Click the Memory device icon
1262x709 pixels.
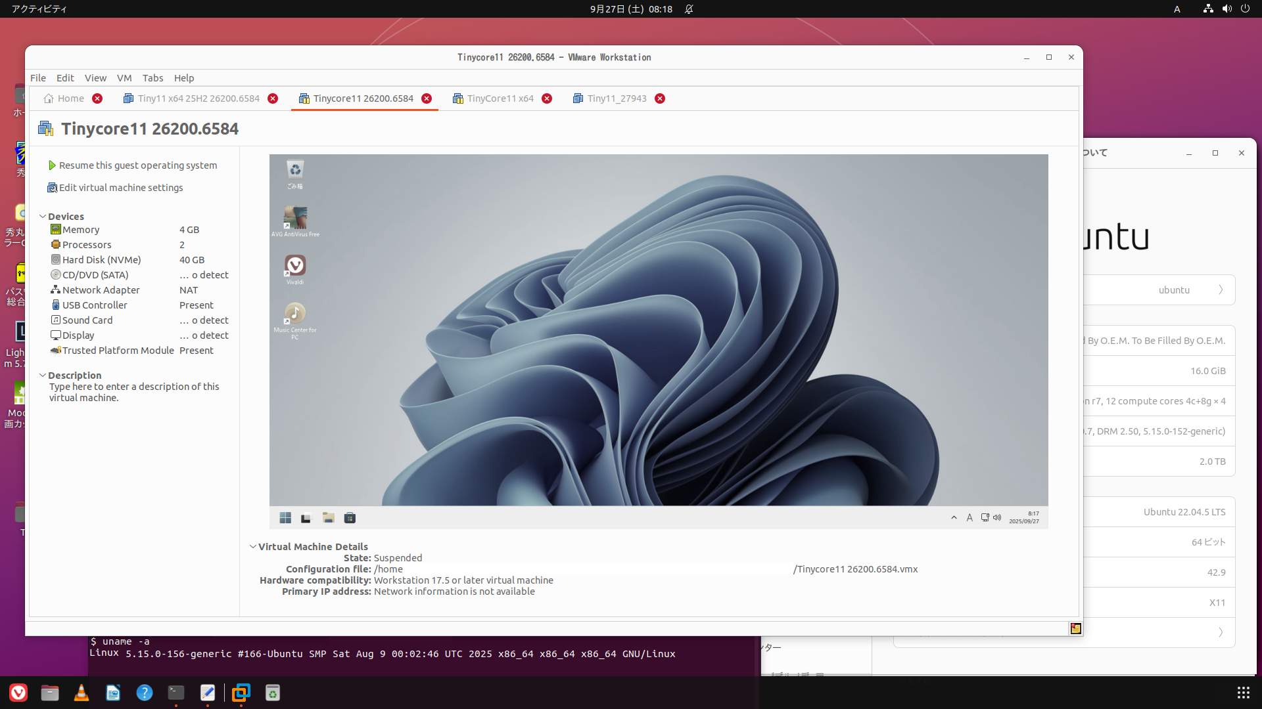click(x=56, y=230)
